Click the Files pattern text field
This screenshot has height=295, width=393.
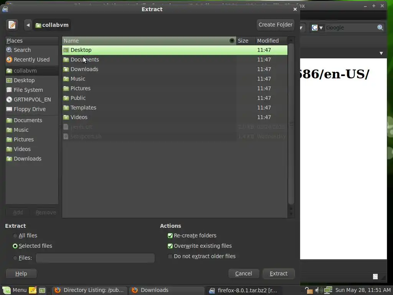pos(95,258)
